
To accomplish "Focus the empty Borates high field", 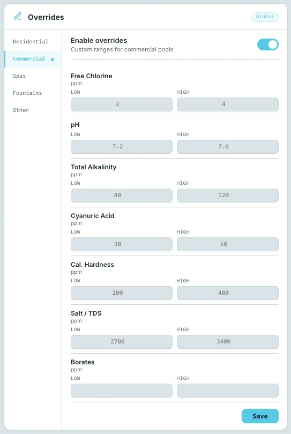I will pos(228,391).
